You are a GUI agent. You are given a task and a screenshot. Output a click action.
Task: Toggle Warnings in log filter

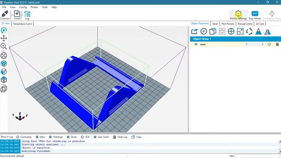pyautogui.click(x=56, y=137)
